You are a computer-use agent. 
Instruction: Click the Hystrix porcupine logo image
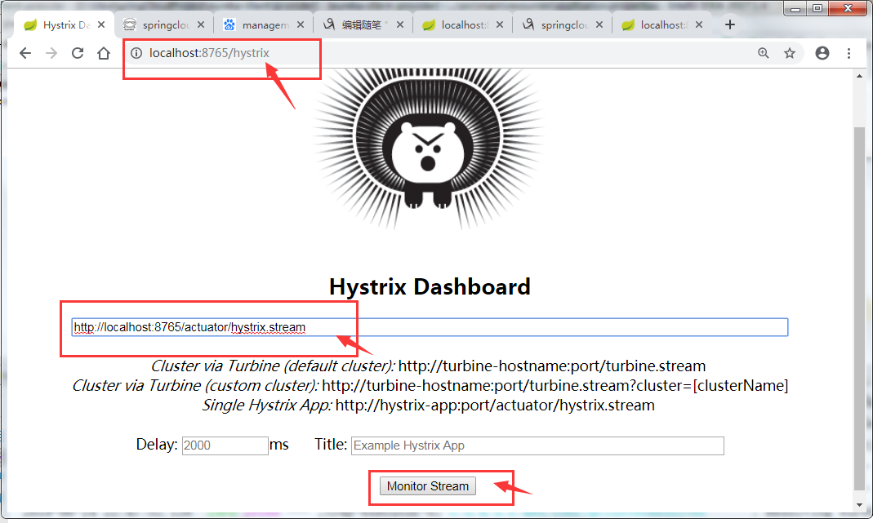[x=428, y=148]
